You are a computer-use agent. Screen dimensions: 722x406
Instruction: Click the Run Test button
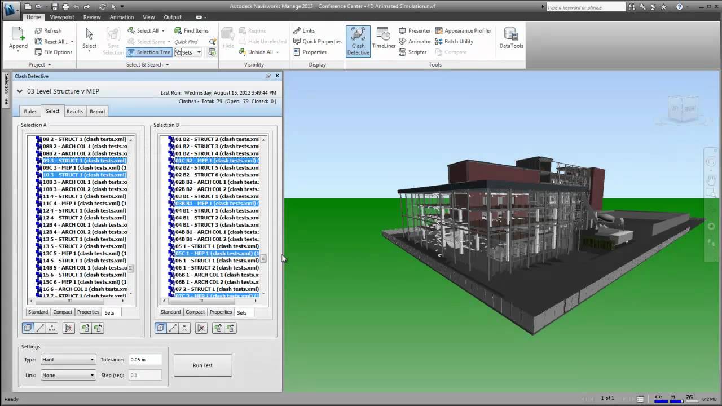coord(202,365)
